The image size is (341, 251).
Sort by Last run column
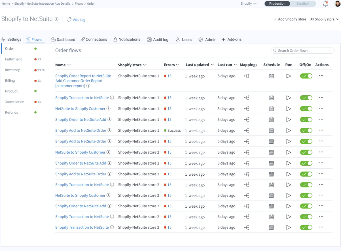[227, 65]
